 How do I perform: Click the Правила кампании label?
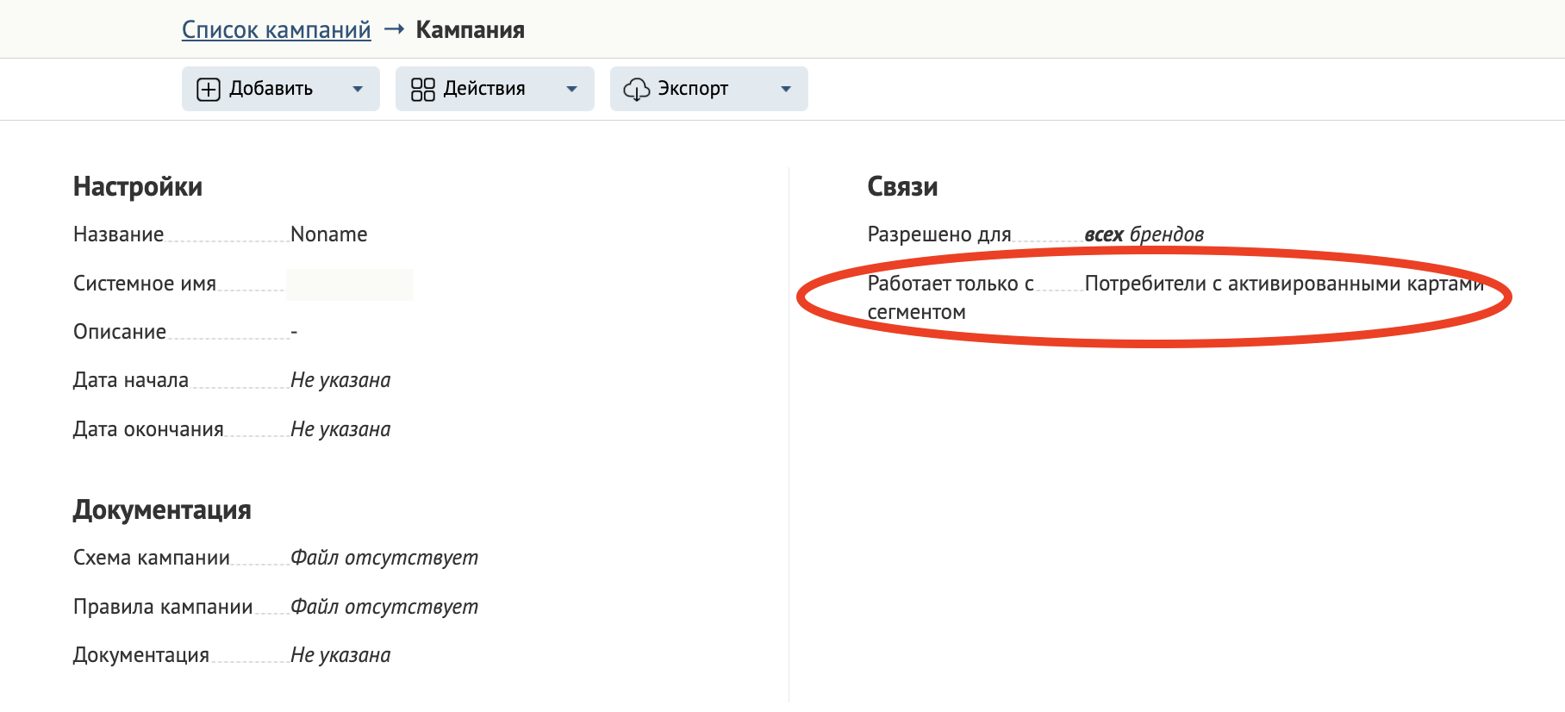[x=163, y=607]
